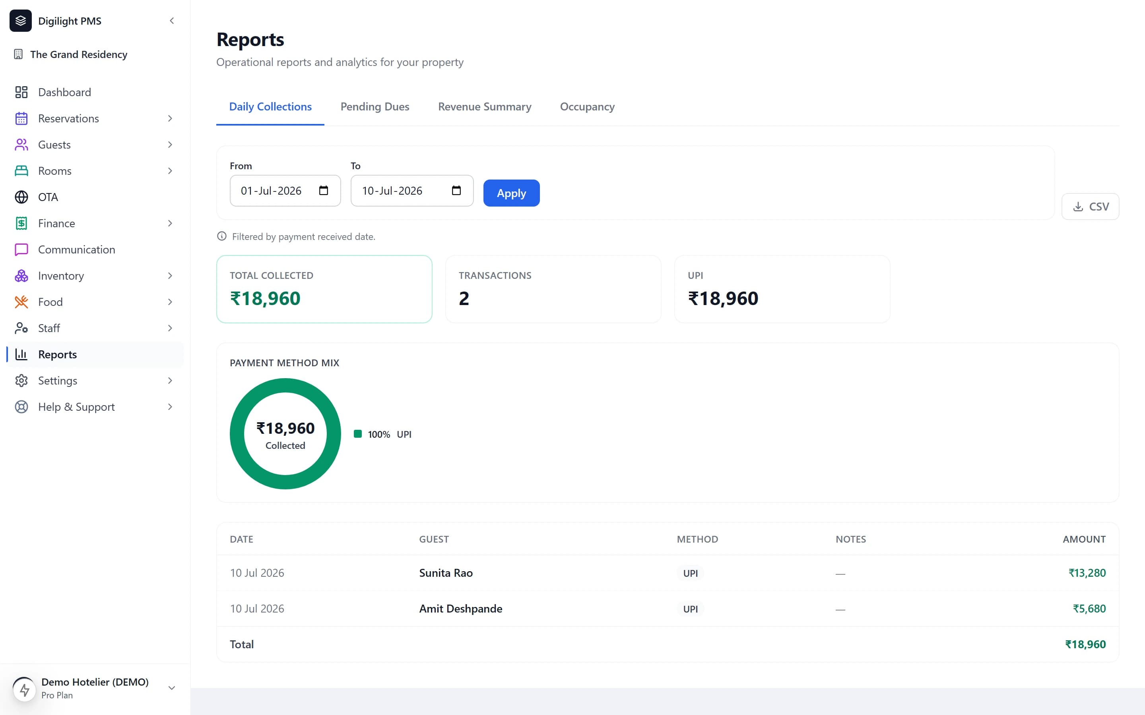Click the NOTES column header
Image resolution: width=1145 pixels, height=715 pixels.
851,539
